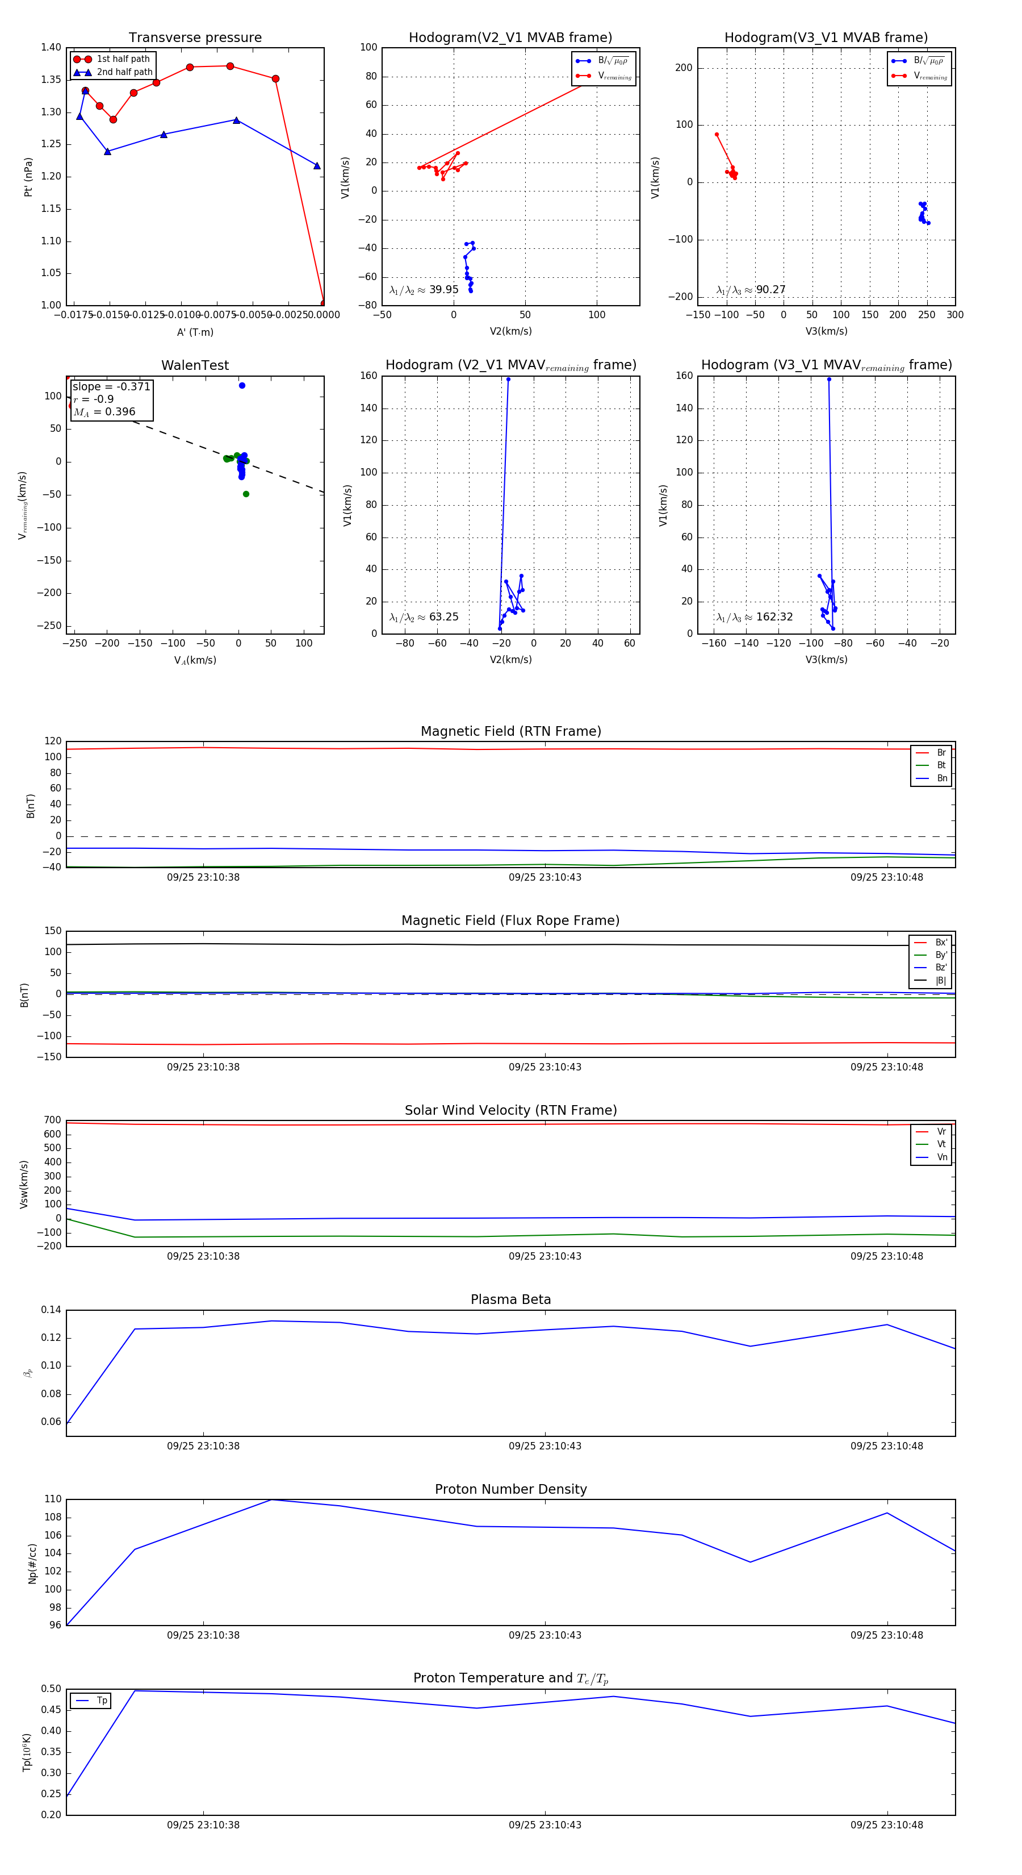Click the Tp legend in the Proton Temperature plot
Screen dimensions: 1022x1875
(91, 1701)
